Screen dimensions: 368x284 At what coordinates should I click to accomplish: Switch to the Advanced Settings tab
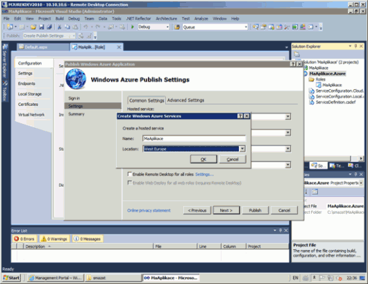coord(185,100)
